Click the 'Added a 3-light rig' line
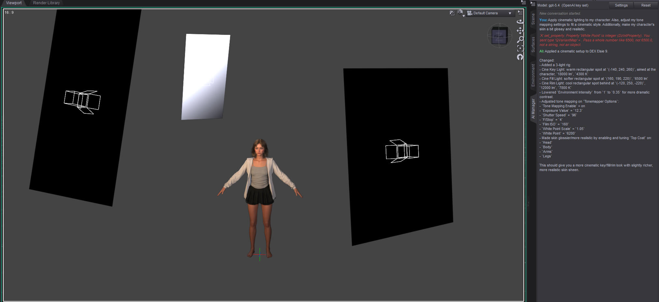659x302 pixels. (555, 65)
